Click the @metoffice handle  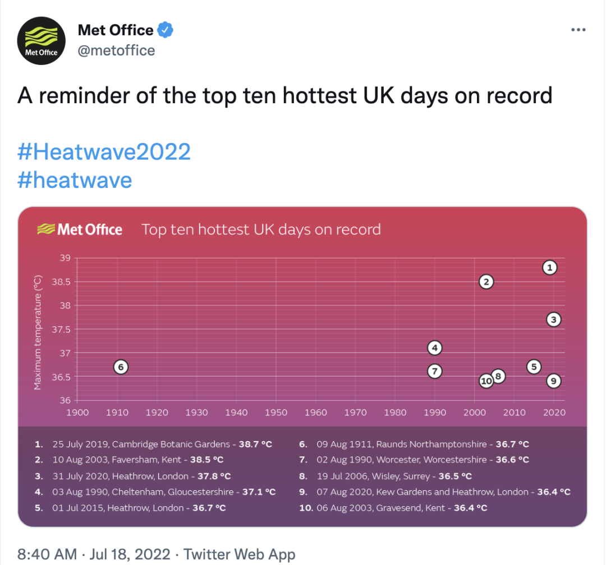[116, 51]
